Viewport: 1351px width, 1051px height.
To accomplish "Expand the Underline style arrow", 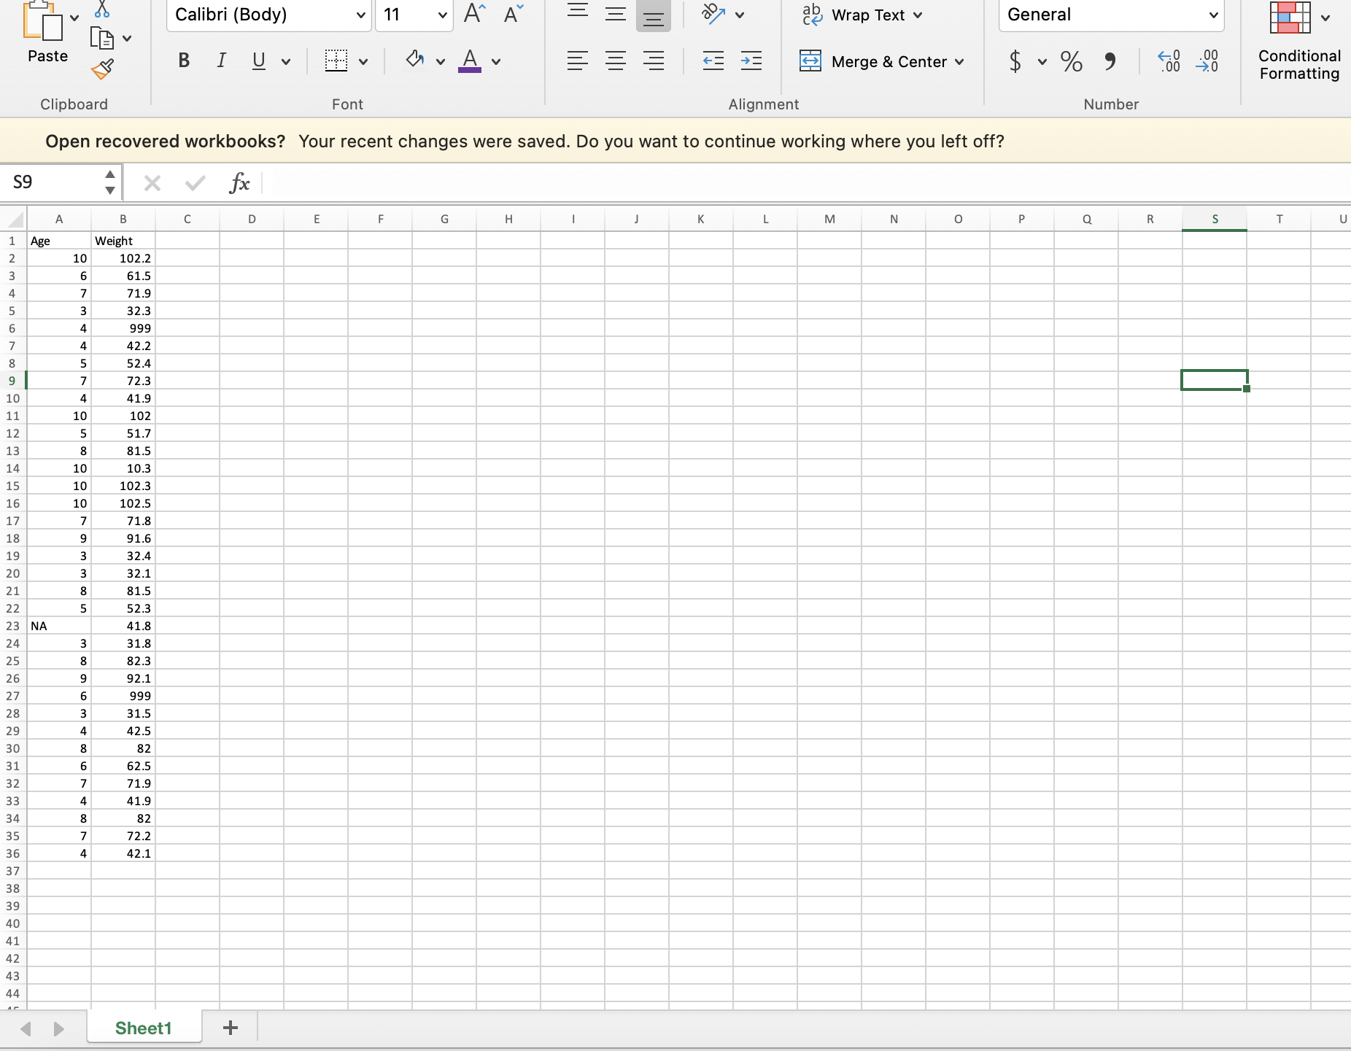I will pos(286,61).
